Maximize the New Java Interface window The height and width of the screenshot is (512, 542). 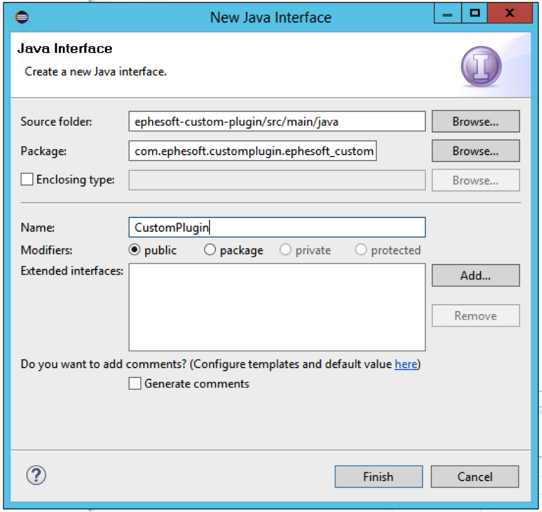pos(474,13)
